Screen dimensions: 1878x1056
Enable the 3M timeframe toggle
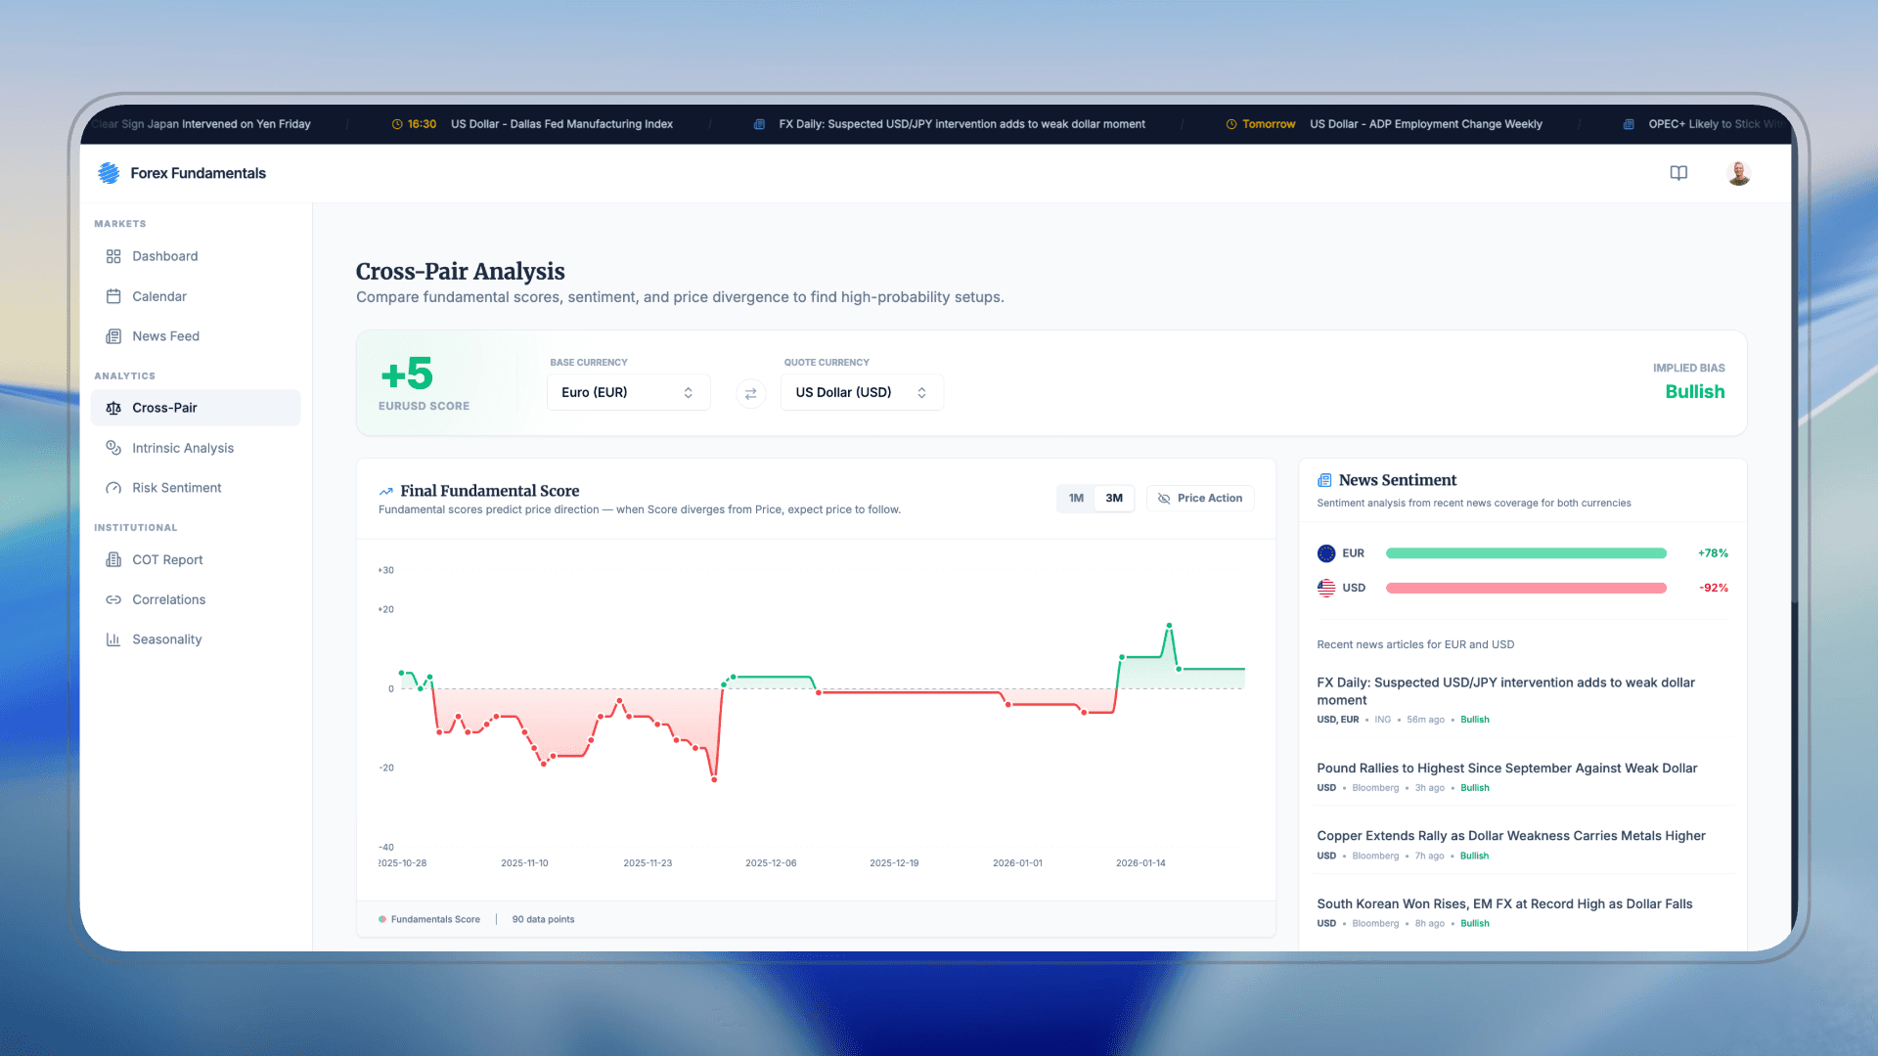pos(1113,498)
